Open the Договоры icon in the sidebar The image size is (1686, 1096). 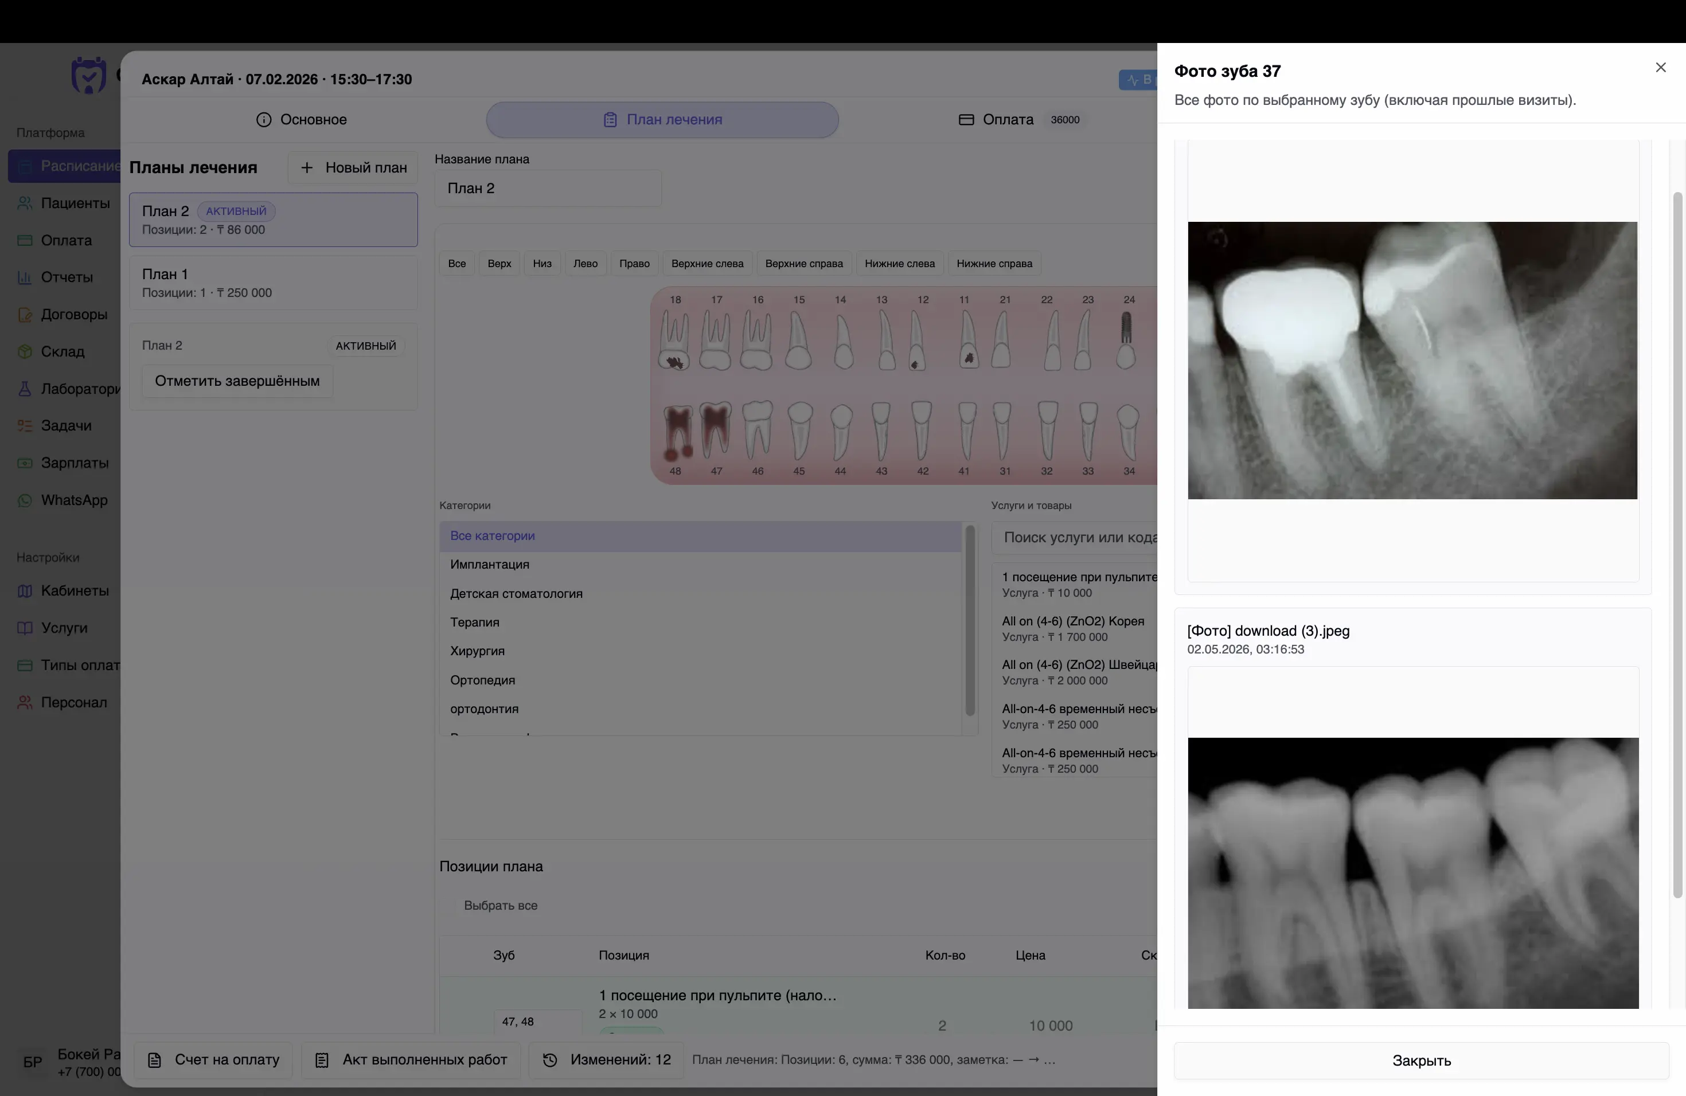25,314
